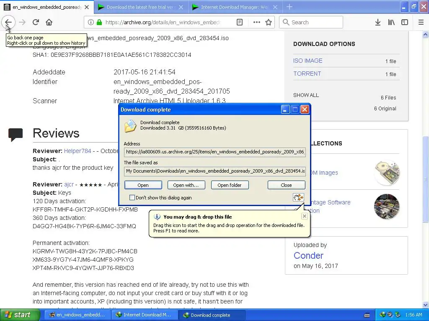Screen dimensions: 429x321
Task: Click the Addeddate value 2017-05-16 21:41:54
Action: pyautogui.click(x=145, y=72)
